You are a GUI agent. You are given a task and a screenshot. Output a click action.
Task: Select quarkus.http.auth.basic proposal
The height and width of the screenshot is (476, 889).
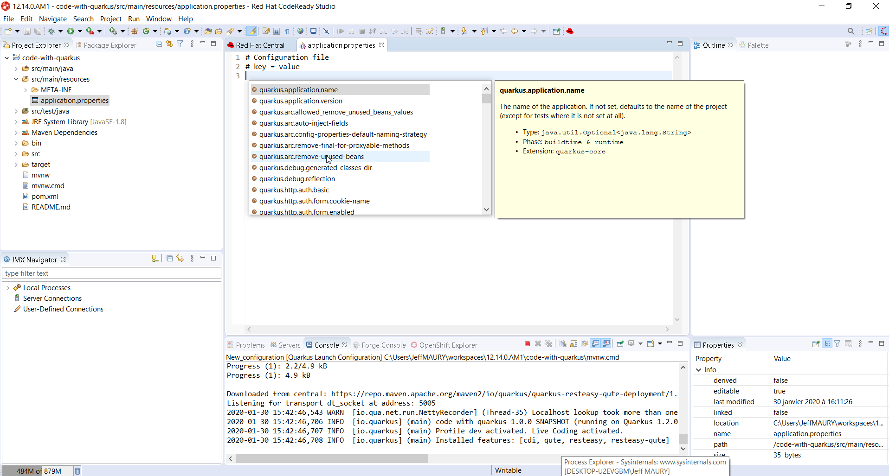coord(340,190)
